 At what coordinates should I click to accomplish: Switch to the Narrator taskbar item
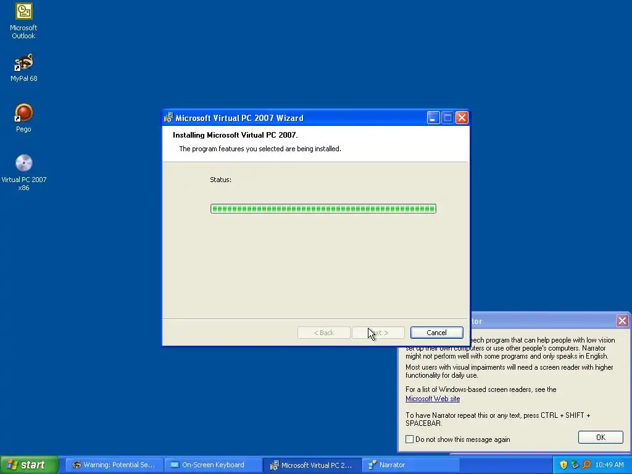coord(410,465)
